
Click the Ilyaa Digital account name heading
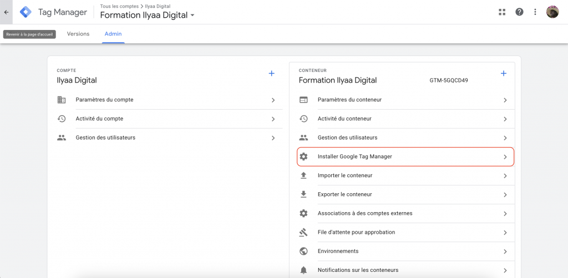(x=77, y=80)
